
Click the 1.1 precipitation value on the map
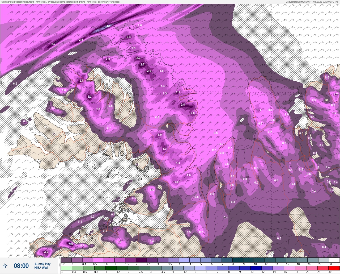(259, 110)
